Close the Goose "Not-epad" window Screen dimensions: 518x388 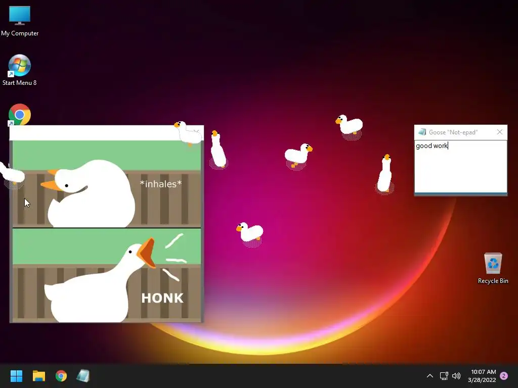pos(500,132)
